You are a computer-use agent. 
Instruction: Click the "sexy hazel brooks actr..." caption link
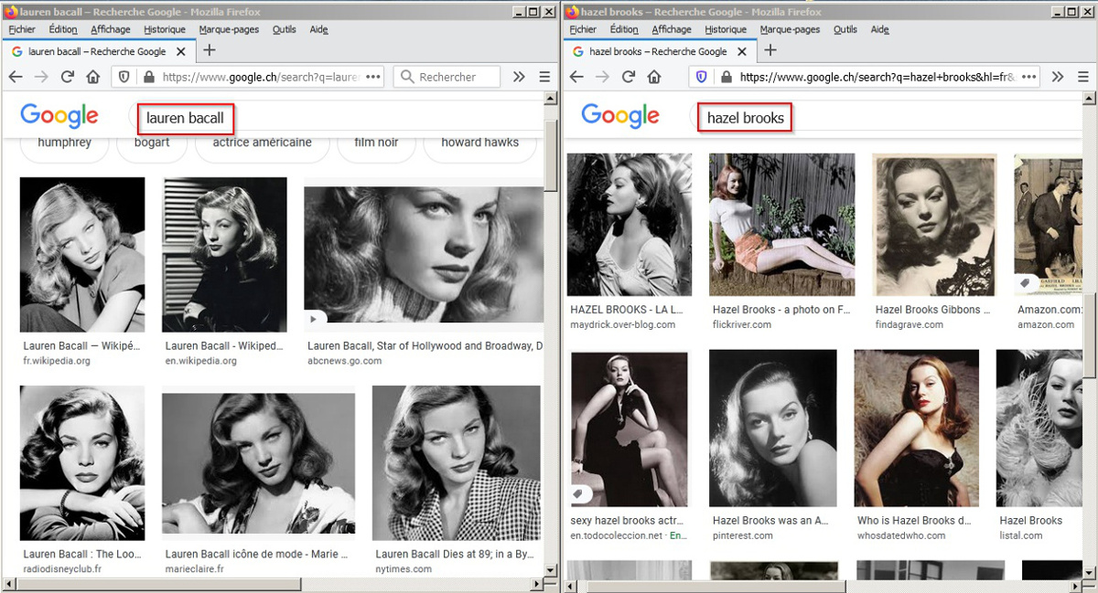click(x=628, y=521)
